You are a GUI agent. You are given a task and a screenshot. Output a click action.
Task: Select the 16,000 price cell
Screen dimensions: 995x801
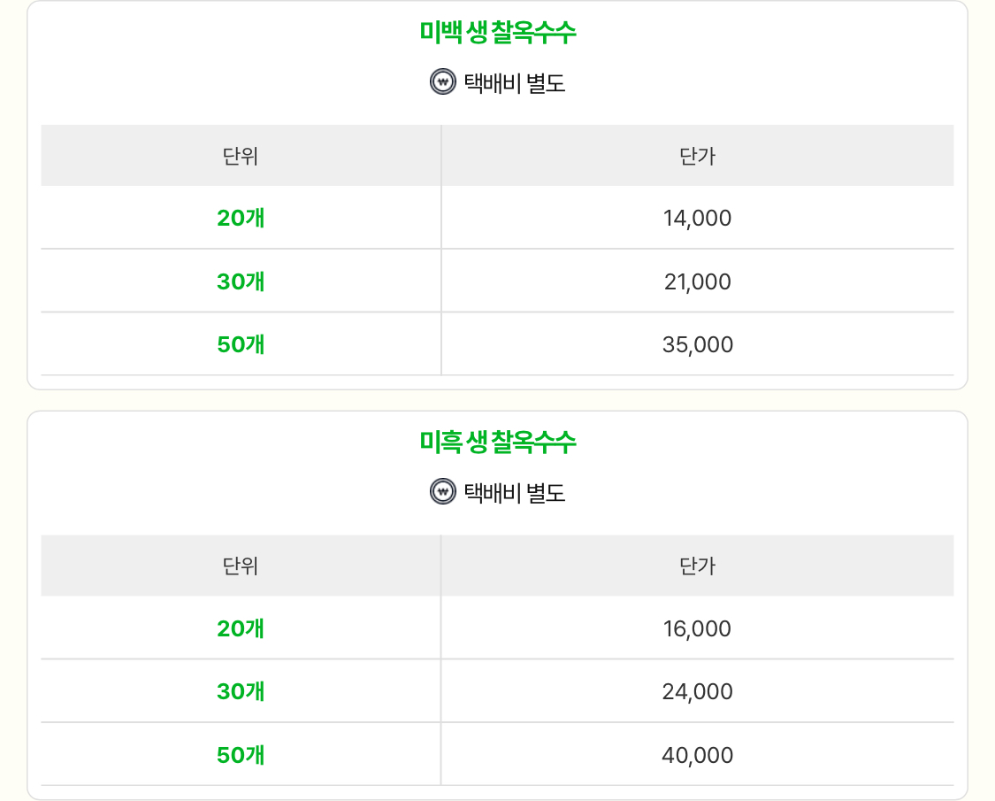point(698,628)
